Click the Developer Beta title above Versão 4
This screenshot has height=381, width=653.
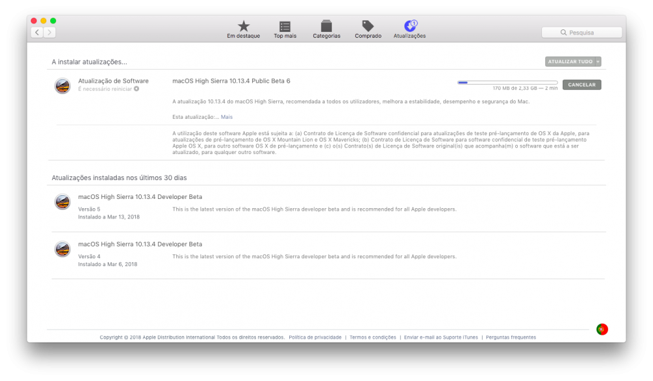(x=140, y=244)
